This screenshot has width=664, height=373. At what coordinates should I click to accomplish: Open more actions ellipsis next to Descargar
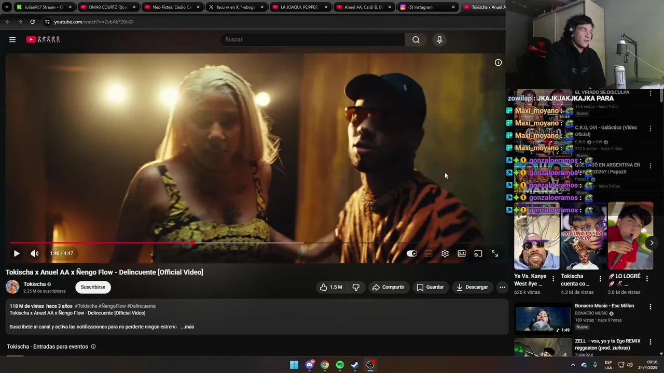[502, 287]
